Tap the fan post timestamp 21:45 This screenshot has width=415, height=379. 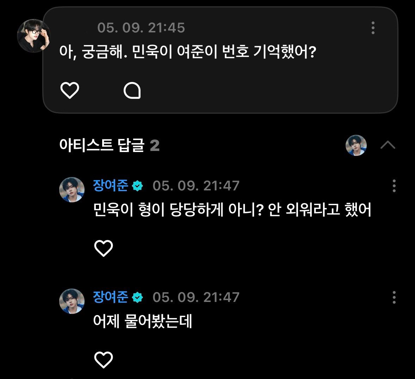pyautogui.click(x=141, y=28)
